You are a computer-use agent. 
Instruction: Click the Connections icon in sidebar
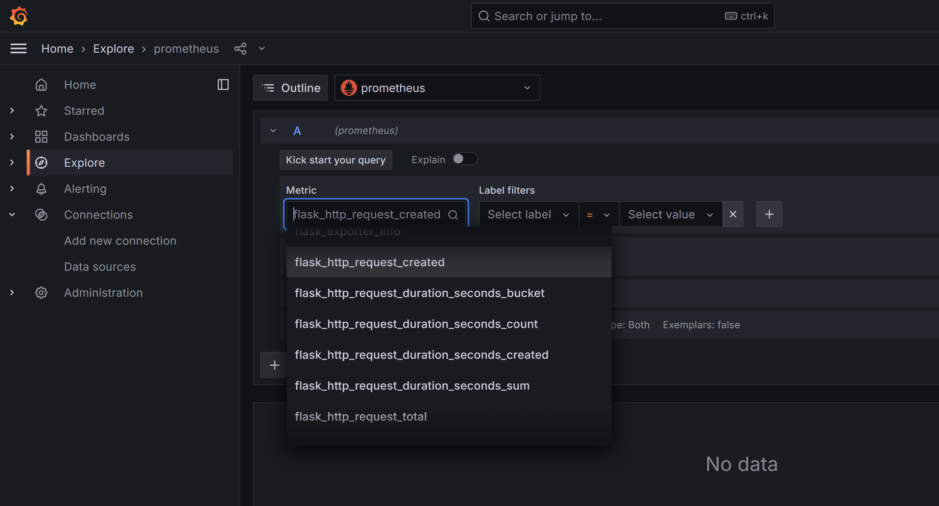(41, 215)
